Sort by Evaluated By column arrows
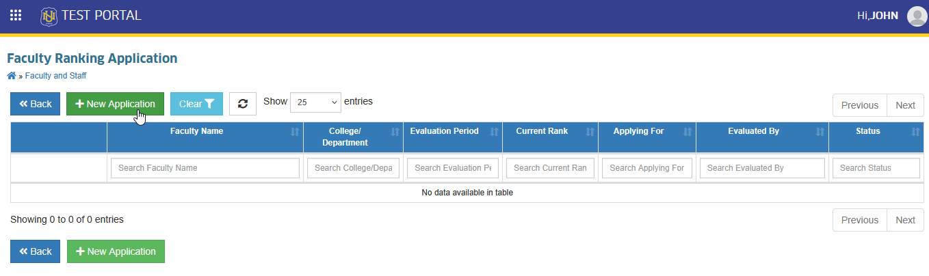This screenshot has height=276, width=929. [x=820, y=132]
